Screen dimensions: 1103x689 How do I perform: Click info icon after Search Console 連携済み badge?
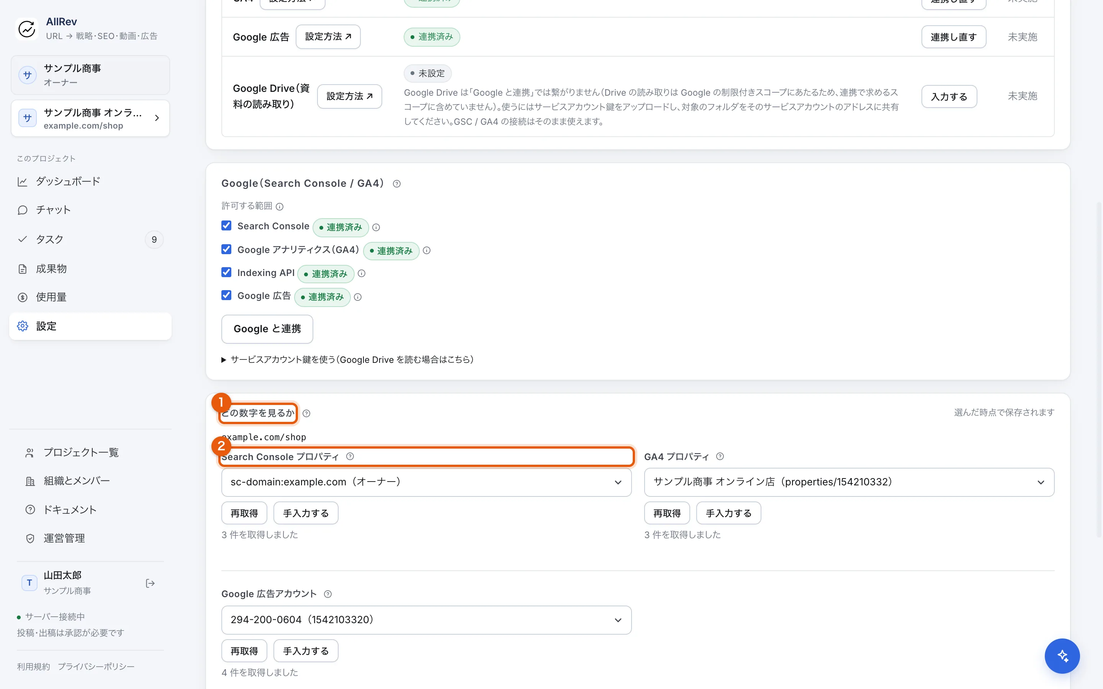[376, 227]
